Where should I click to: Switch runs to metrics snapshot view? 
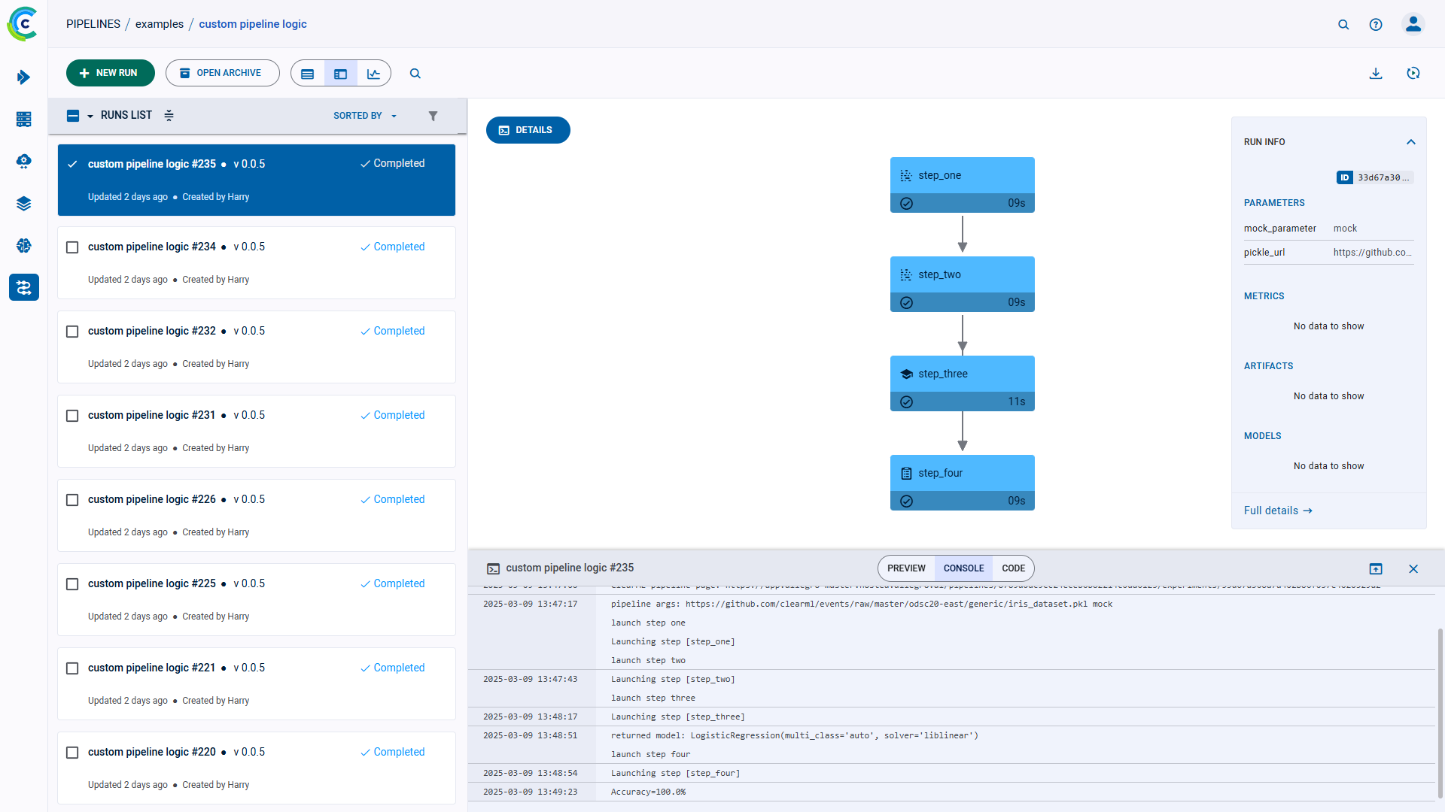pyautogui.click(x=374, y=73)
